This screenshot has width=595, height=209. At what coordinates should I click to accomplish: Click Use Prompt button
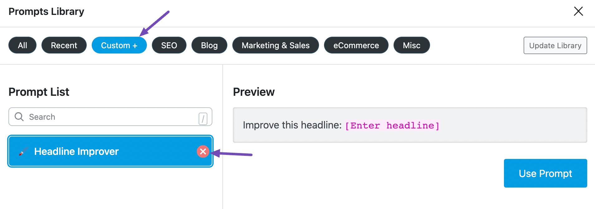pos(545,173)
